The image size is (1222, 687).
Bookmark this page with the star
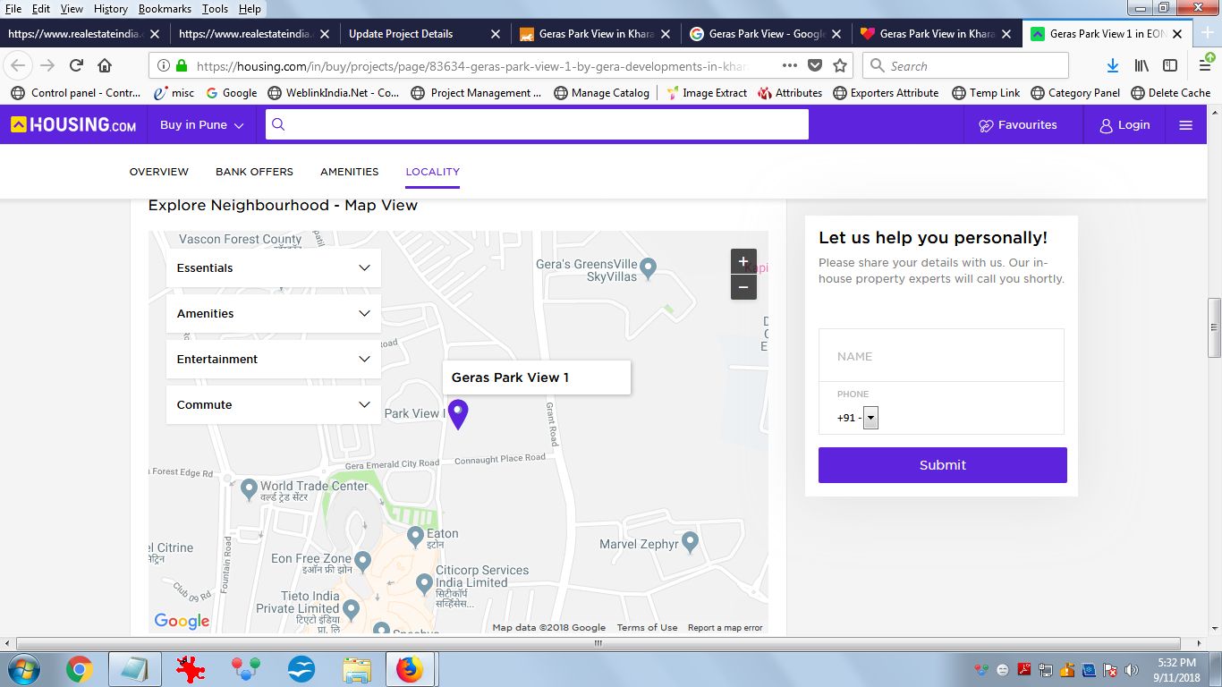click(840, 65)
